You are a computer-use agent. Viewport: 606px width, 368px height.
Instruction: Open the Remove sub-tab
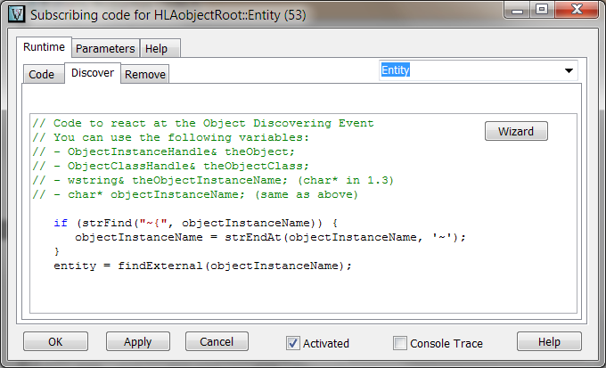[x=145, y=74]
